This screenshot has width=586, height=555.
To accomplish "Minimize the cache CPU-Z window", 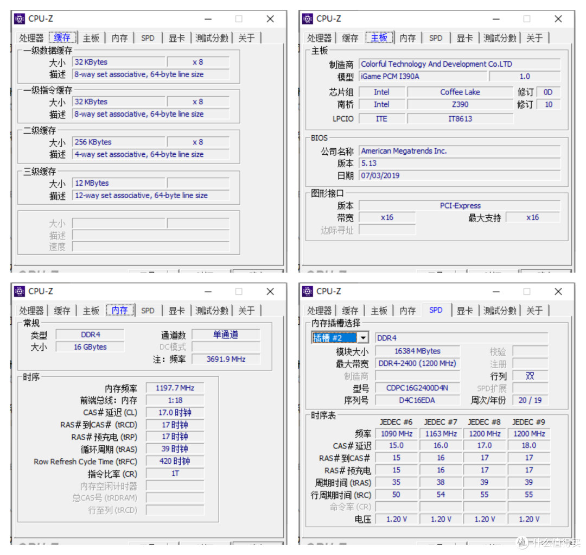I will tap(208, 19).
